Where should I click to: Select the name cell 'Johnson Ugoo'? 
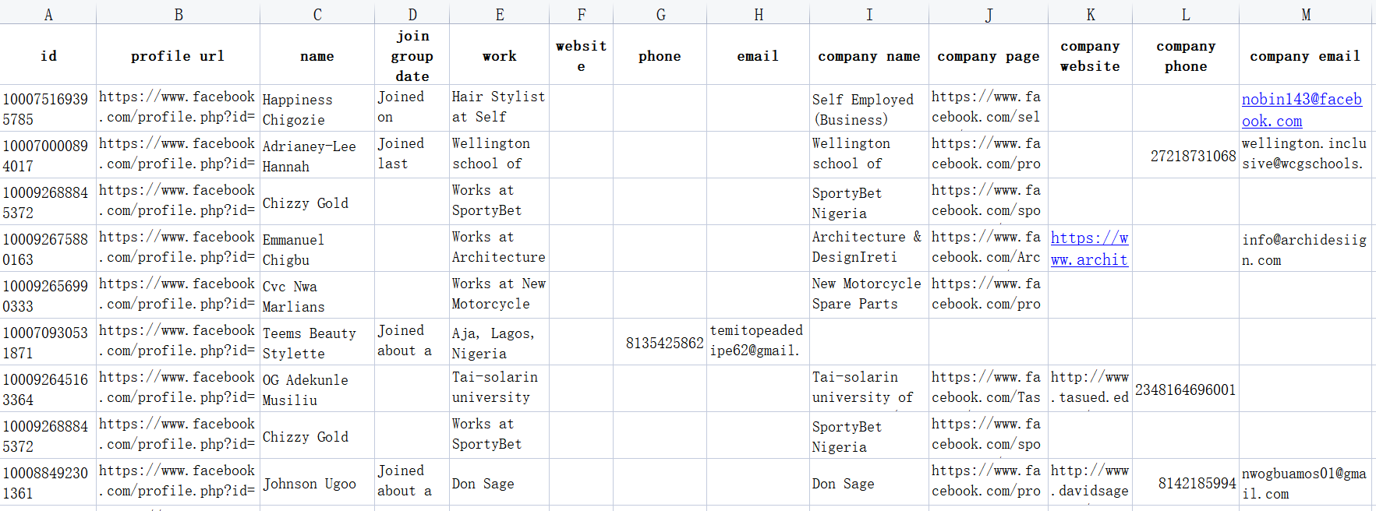[317, 482]
